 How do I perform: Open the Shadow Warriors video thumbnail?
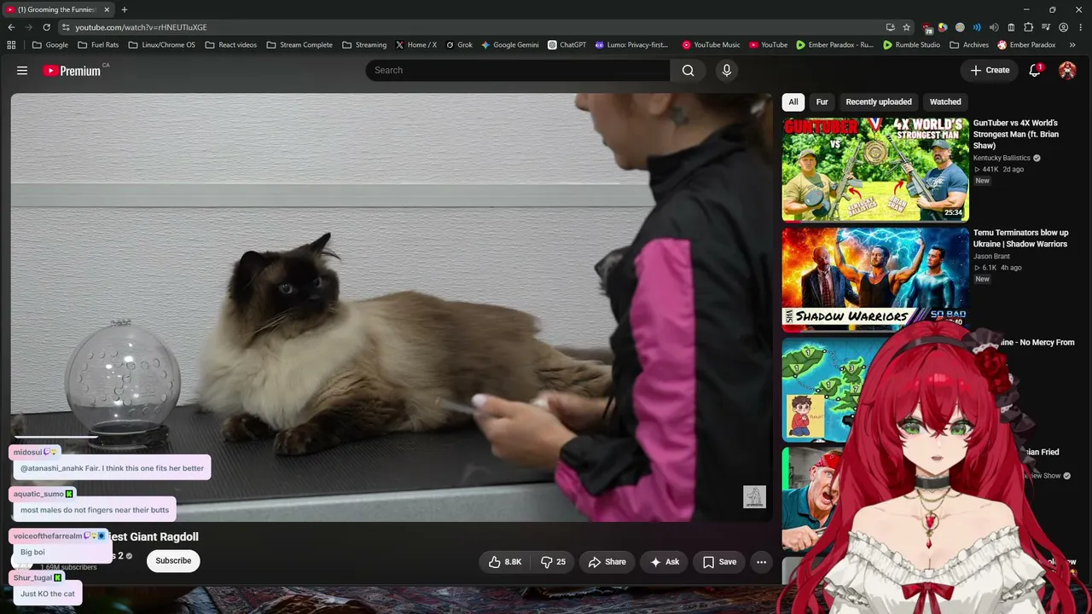tap(875, 279)
